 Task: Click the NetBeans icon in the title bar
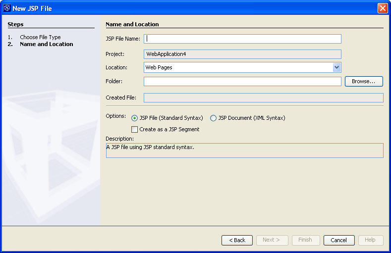[x=7, y=8]
